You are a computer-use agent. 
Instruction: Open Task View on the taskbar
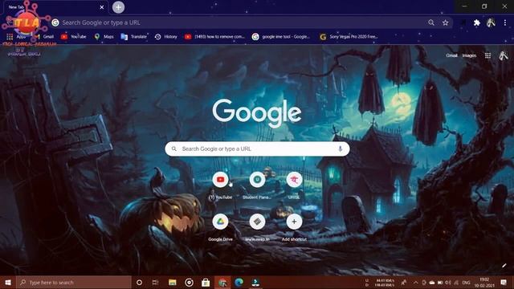coord(155,283)
